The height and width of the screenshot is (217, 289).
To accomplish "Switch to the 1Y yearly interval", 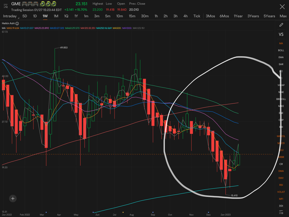I will (76, 16).
